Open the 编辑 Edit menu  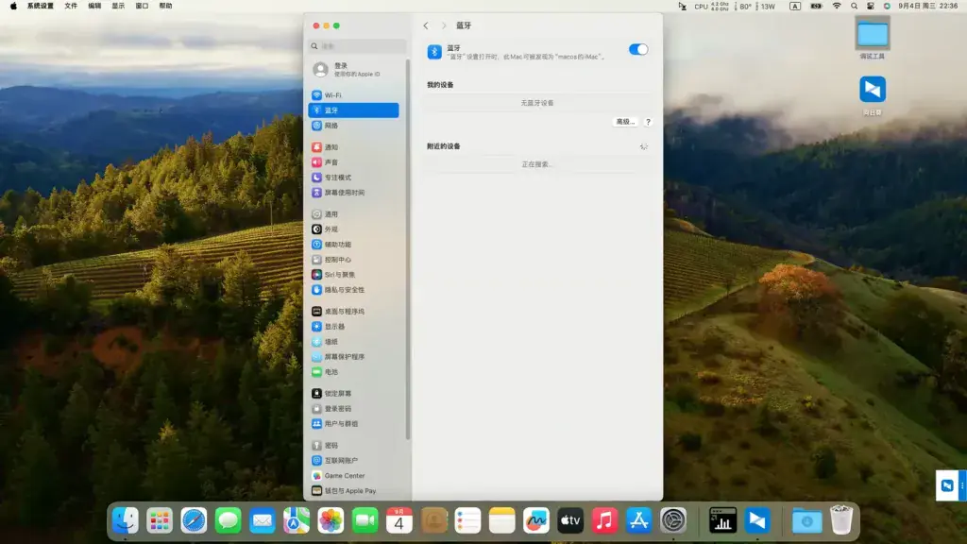tap(94, 7)
